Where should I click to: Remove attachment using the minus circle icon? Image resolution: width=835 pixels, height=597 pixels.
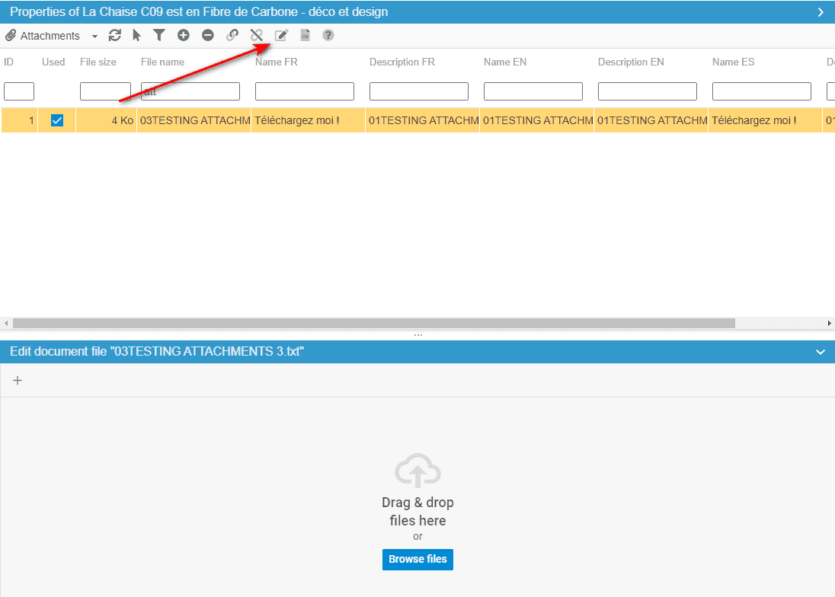208,36
